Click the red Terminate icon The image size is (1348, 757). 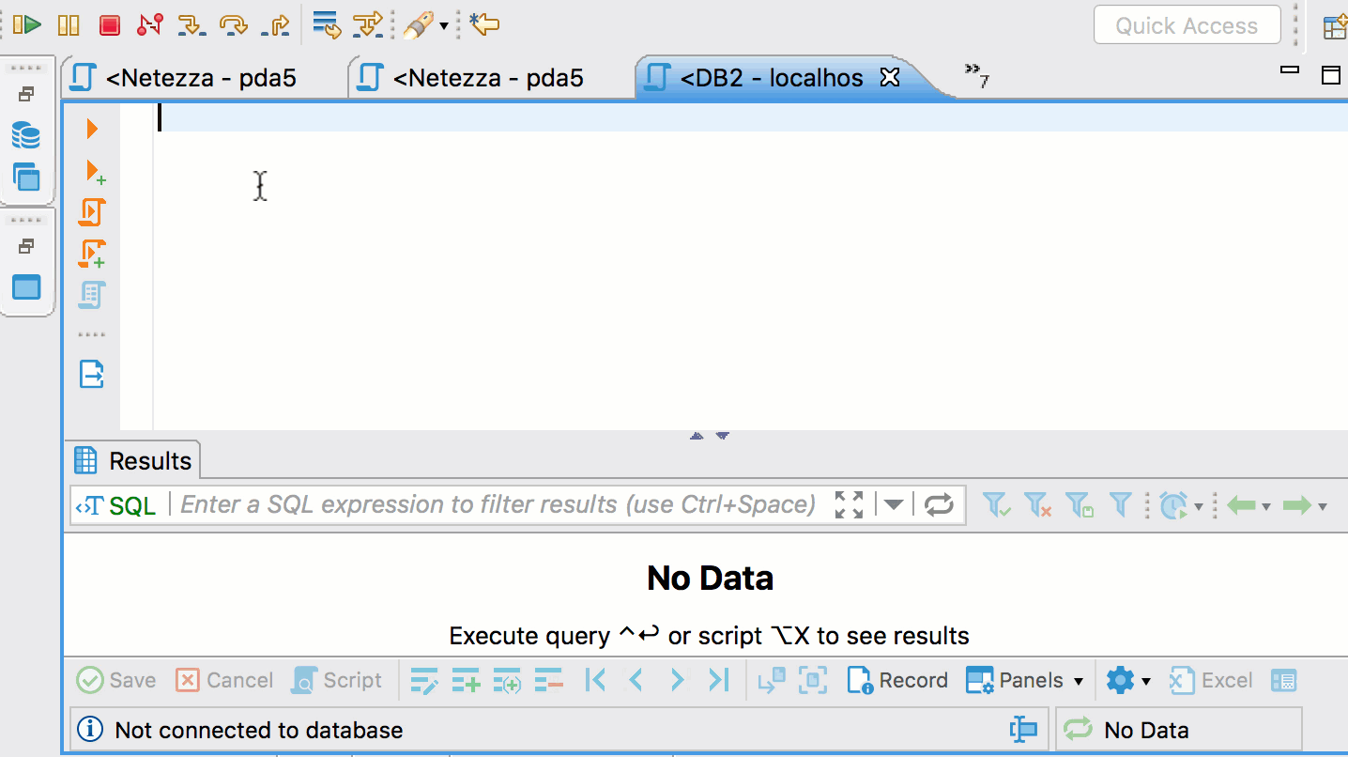pos(110,25)
